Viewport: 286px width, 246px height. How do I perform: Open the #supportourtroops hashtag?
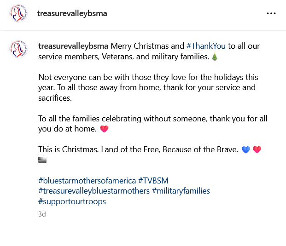click(x=72, y=201)
